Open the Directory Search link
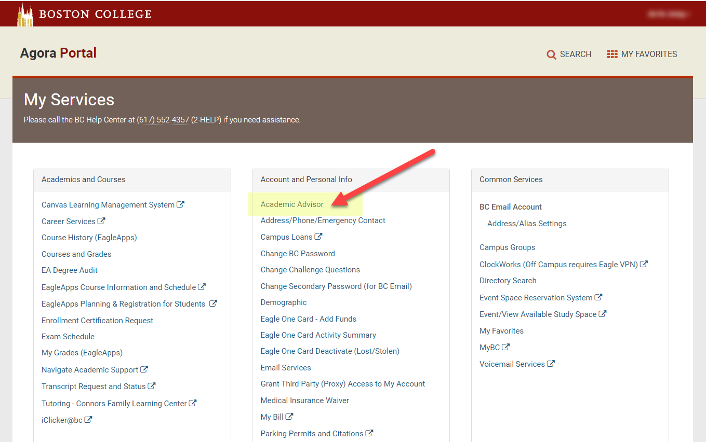Image resolution: width=706 pixels, height=442 pixels. tap(508, 281)
